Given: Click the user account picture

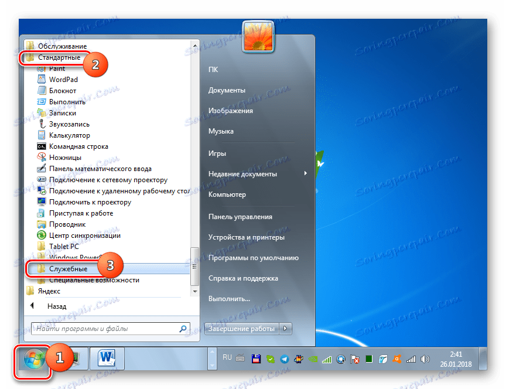Looking at the screenshot, I should (258, 36).
